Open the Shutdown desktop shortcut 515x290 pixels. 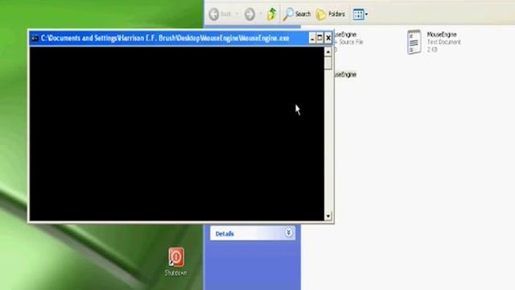[x=176, y=262]
